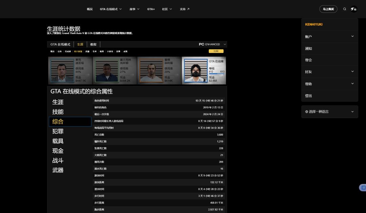
Task: Expand the 社区 navigation dropdown
Action: coord(167,9)
